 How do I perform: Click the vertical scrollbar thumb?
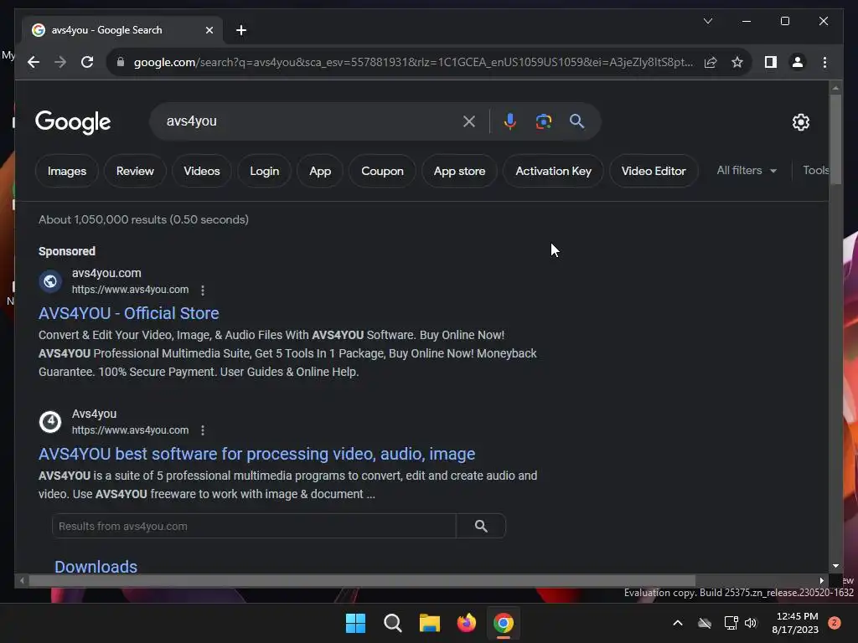835,140
